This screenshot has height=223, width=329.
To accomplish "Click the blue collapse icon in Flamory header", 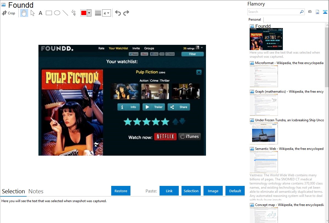I will point(325,12).
